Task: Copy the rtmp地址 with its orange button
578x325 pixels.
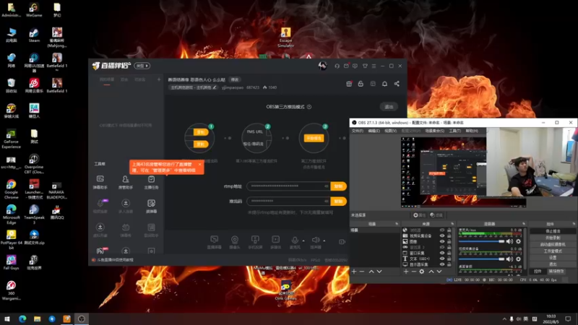Action: (x=338, y=186)
